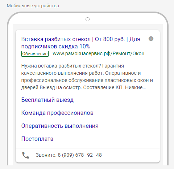Open the Бесплатный выезд sitelink
Screen dimensions: 174x169
tap(47, 100)
